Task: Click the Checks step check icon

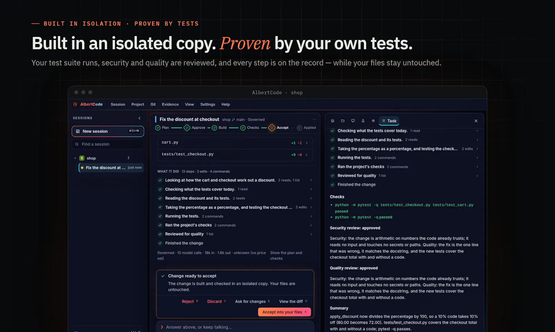Action: click(243, 128)
